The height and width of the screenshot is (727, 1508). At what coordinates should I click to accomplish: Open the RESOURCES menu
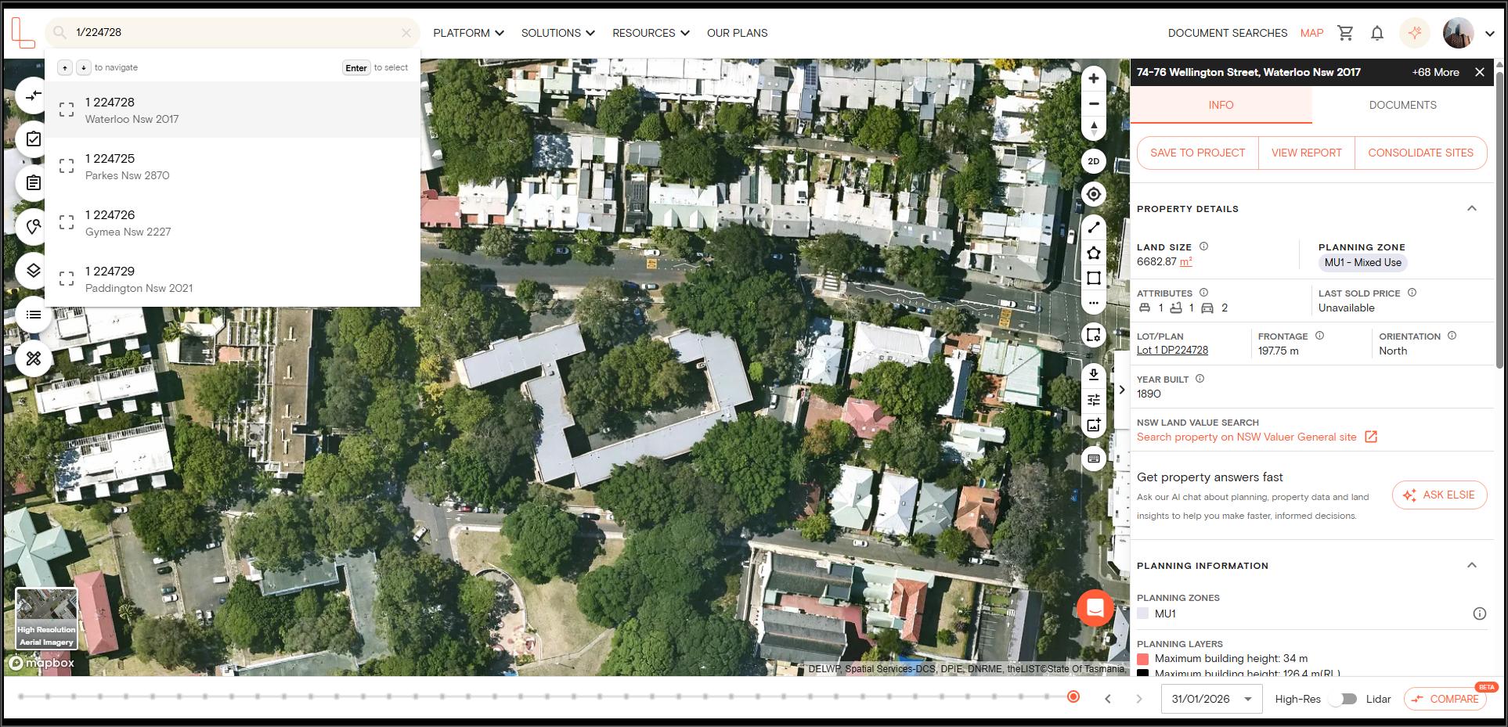(651, 33)
